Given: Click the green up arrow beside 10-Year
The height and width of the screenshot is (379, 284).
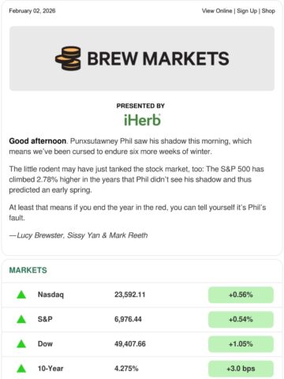Looking at the screenshot, I should click(x=21, y=369).
